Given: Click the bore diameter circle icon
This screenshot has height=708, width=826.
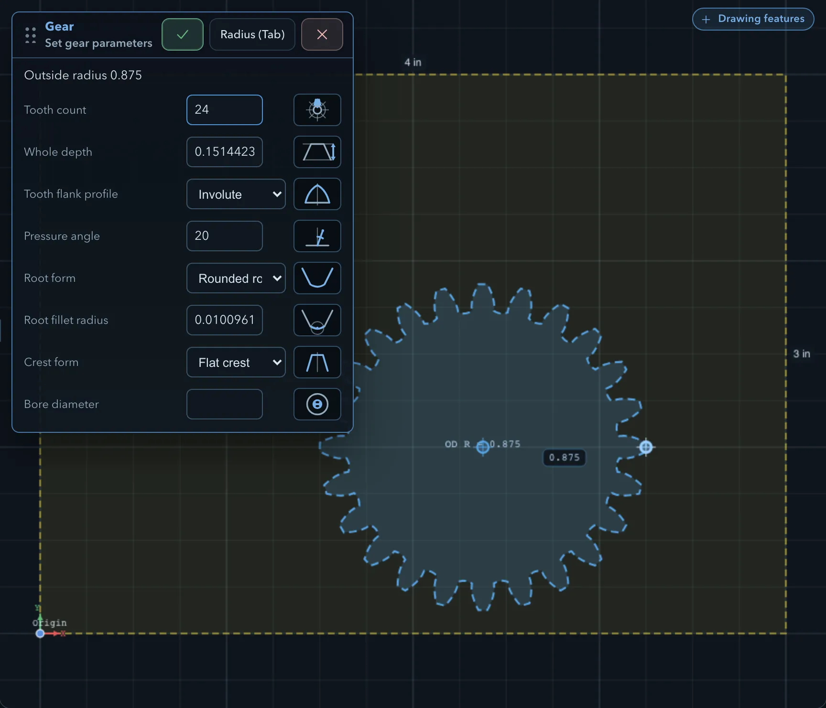Looking at the screenshot, I should [317, 404].
